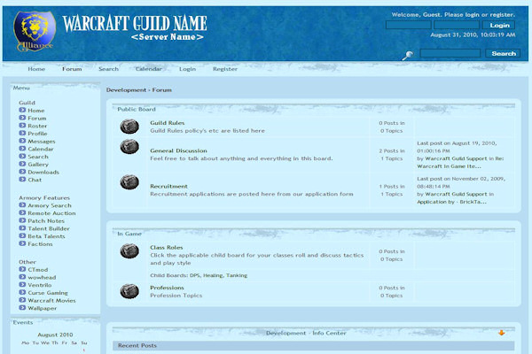Open Forum in top navigation bar

click(x=72, y=69)
